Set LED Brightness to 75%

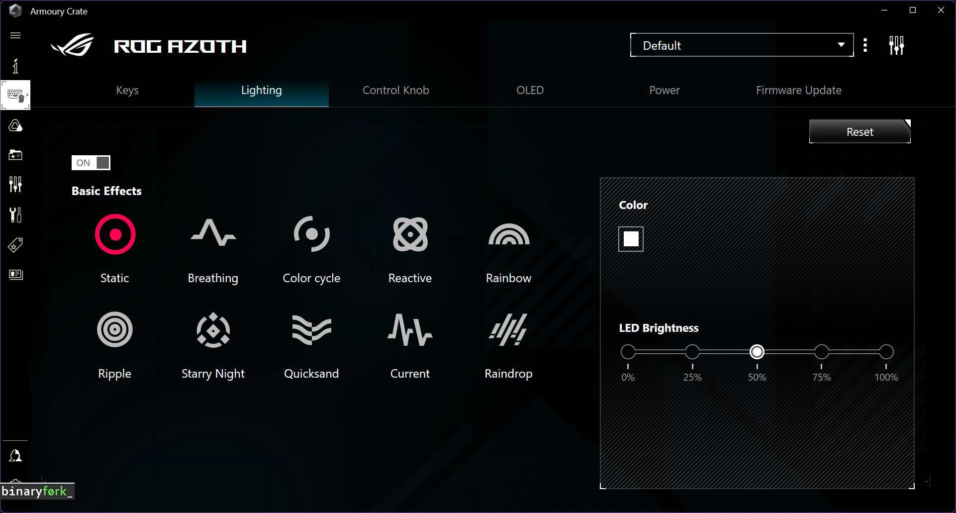click(822, 352)
